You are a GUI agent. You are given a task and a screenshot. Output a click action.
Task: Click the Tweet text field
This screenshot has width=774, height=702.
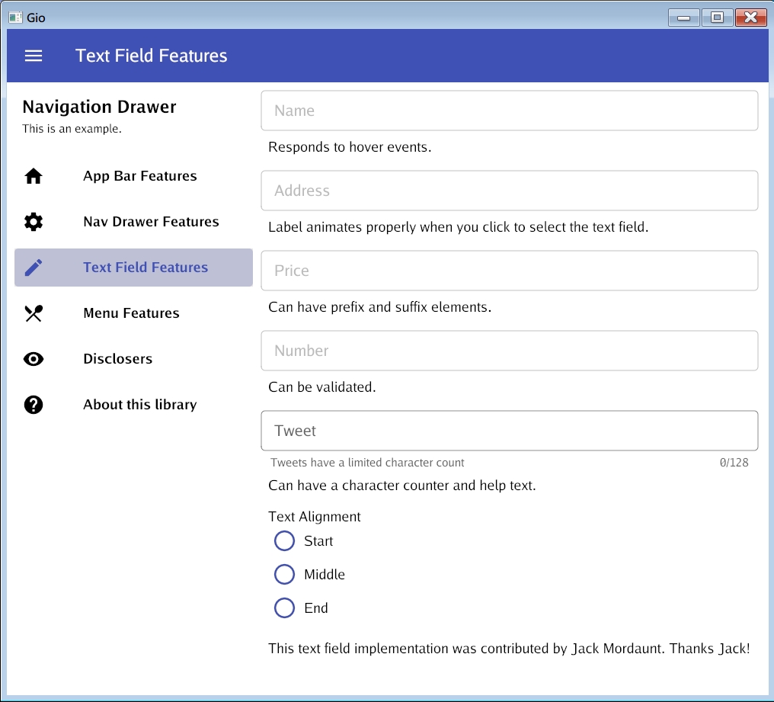[x=509, y=431]
